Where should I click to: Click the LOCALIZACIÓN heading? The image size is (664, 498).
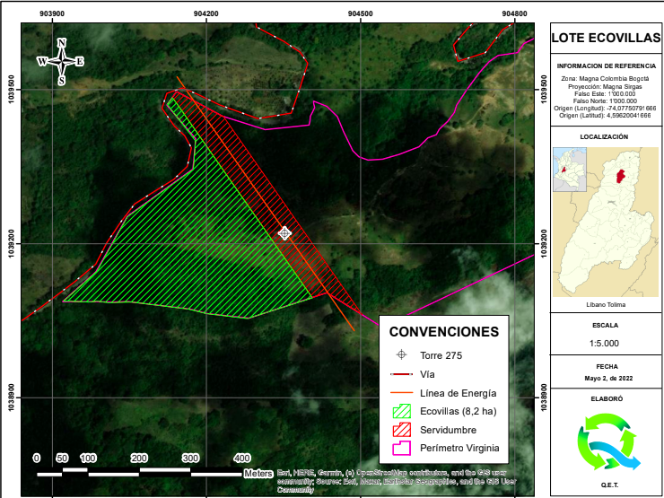pos(604,136)
